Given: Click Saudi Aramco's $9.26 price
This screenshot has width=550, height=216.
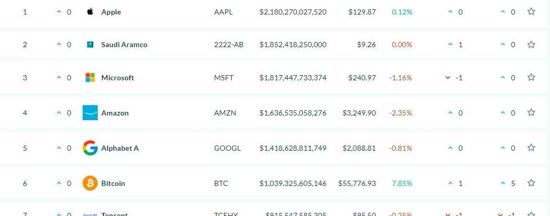Looking at the screenshot, I should point(366,45).
